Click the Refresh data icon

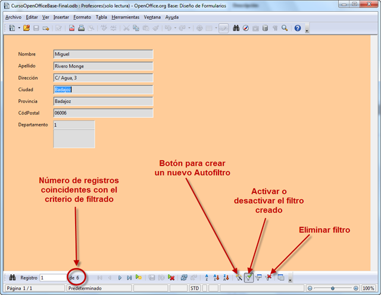click(x=184, y=277)
